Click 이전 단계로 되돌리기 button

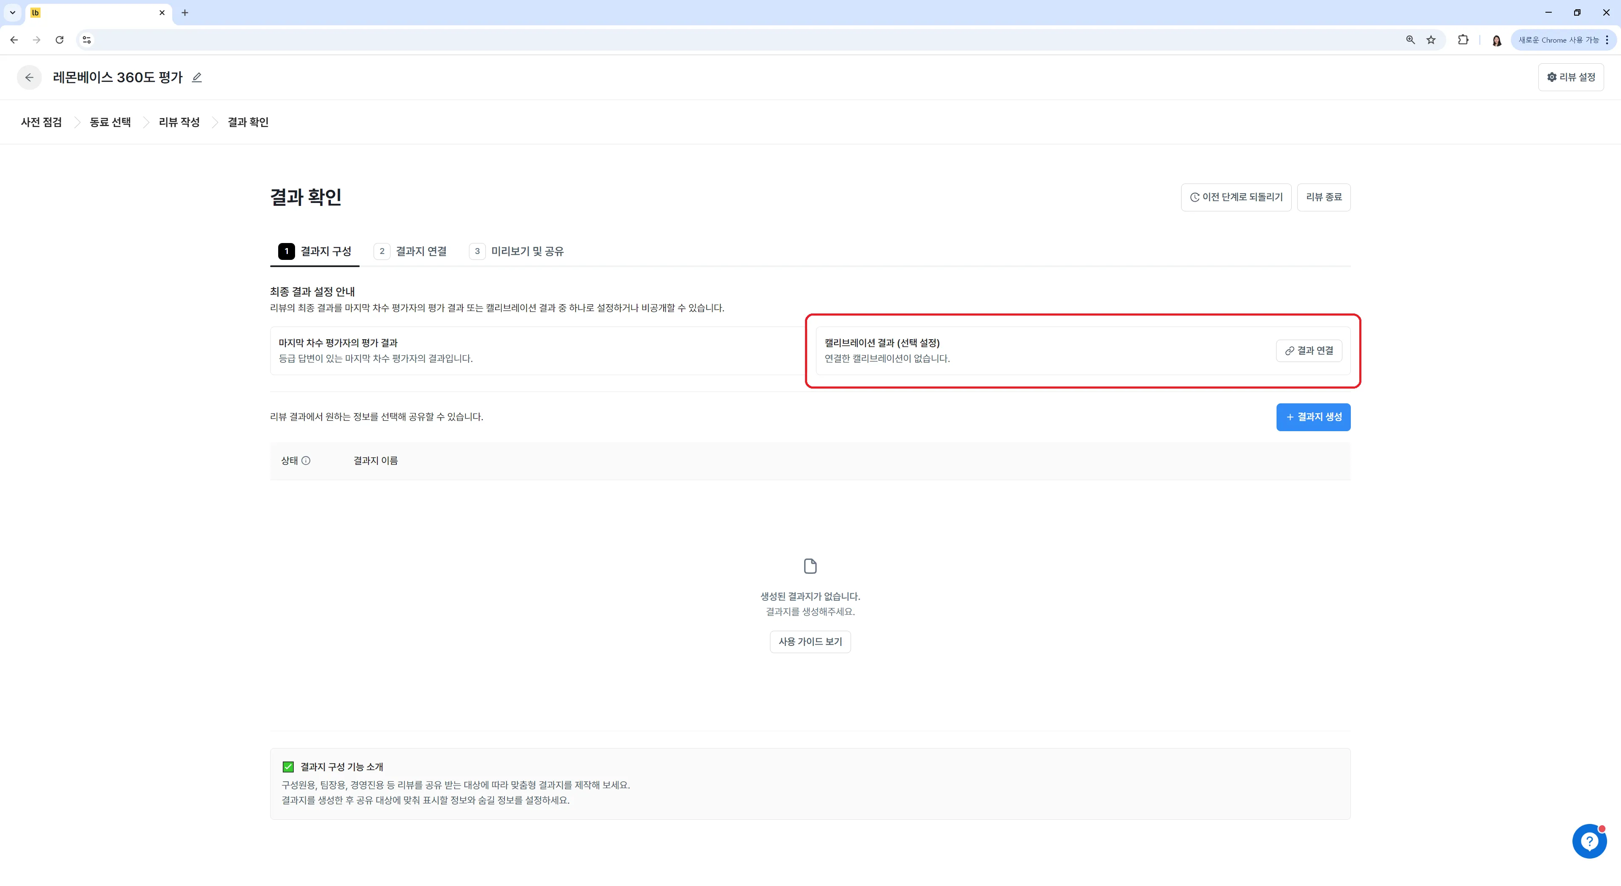(1236, 197)
